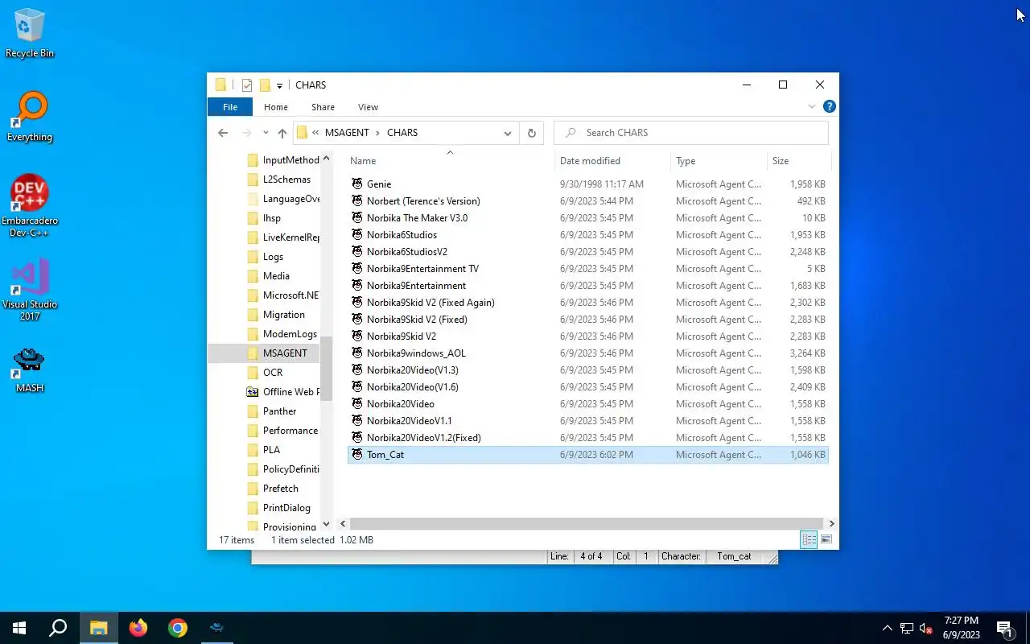Open the address bar history dropdown
Image resolution: width=1030 pixels, height=644 pixels.
coord(508,133)
